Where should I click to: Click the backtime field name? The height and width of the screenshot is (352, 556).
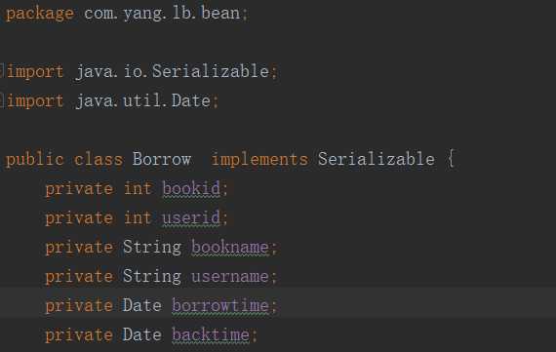211,335
